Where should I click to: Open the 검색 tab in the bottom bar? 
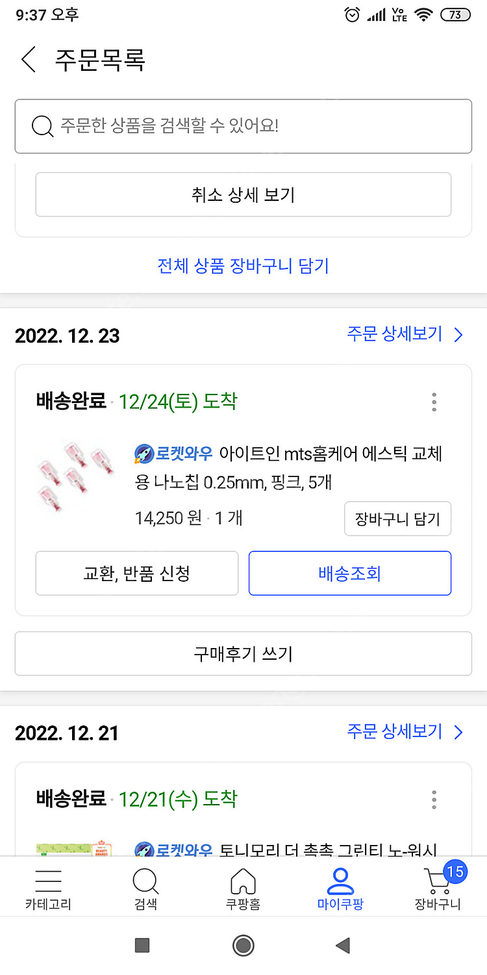145,889
